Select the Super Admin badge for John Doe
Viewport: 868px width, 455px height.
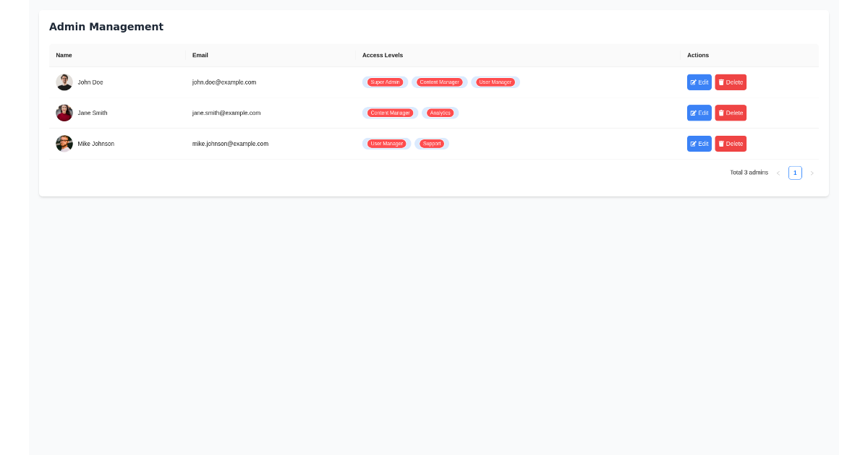pyautogui.click(x=385, y=82)
